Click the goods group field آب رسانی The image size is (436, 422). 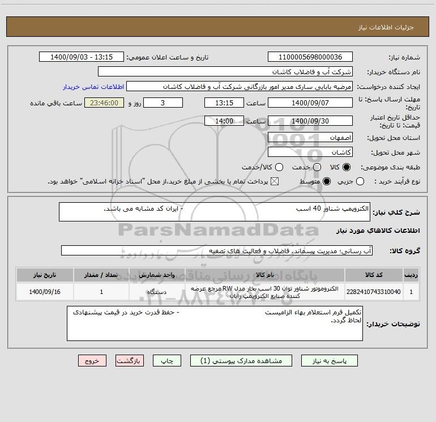[217, 250]
